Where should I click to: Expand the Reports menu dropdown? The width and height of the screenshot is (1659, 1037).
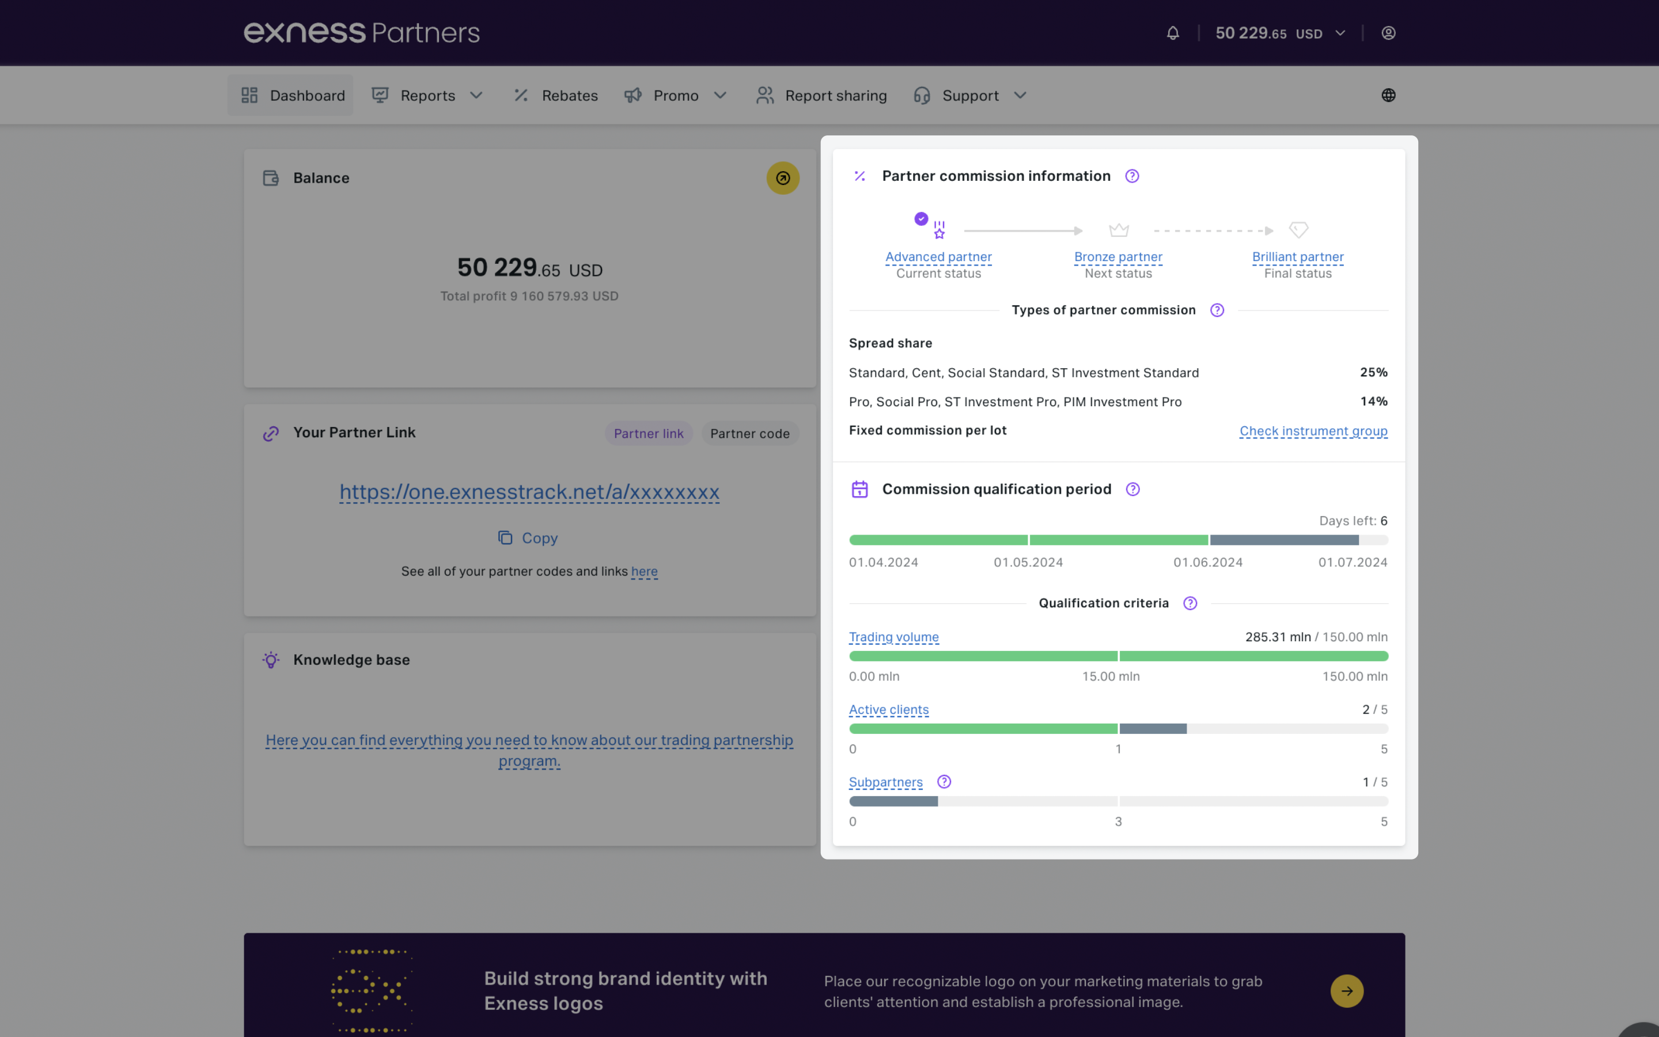click(476, 95)
